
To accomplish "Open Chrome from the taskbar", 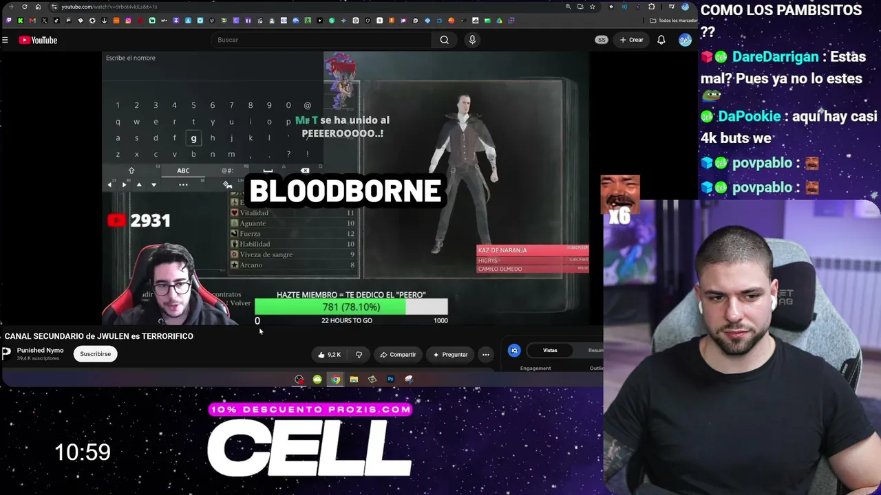I will pos(335,379).
